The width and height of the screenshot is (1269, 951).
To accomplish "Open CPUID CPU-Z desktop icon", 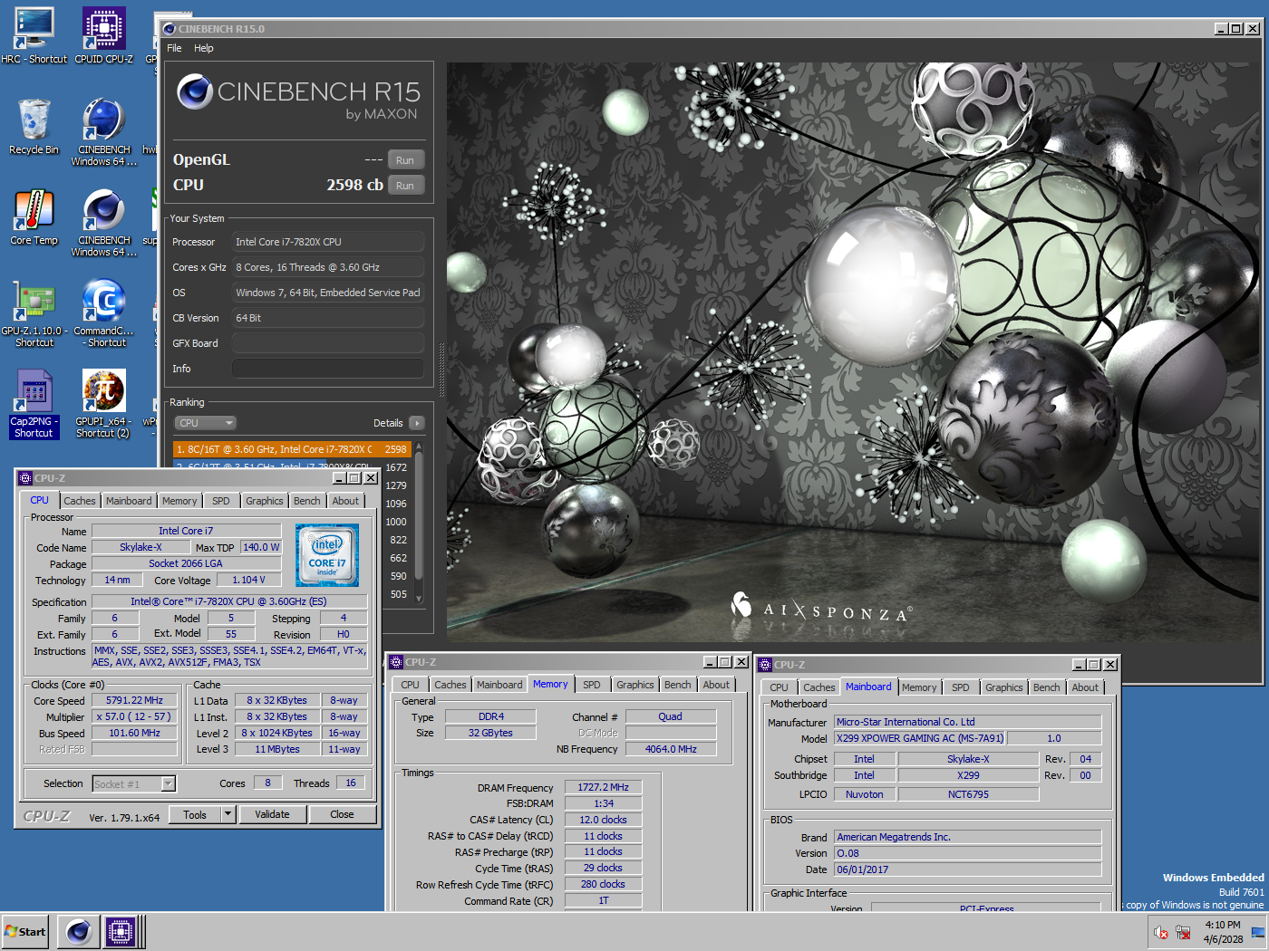I will coord(103,36).
